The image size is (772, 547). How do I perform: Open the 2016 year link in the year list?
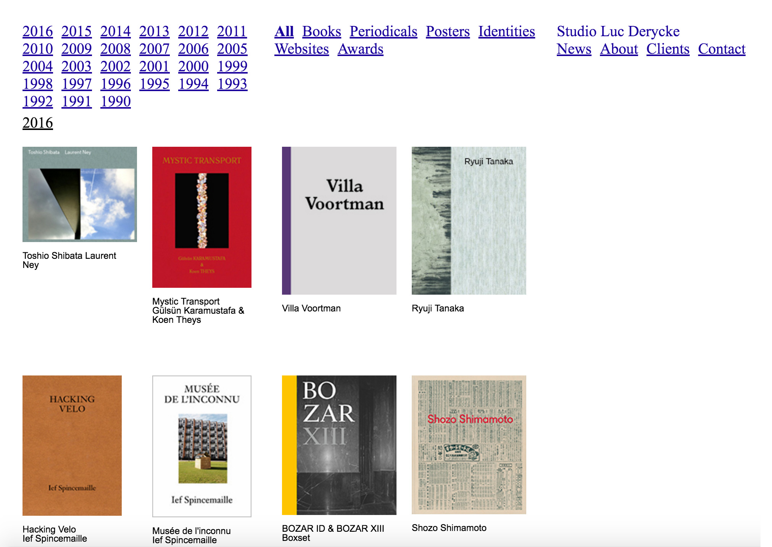pyautogui.click(x=38, y=31)
